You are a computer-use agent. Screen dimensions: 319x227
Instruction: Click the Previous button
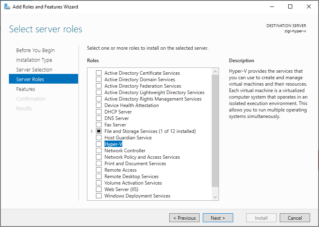(184, 218)
